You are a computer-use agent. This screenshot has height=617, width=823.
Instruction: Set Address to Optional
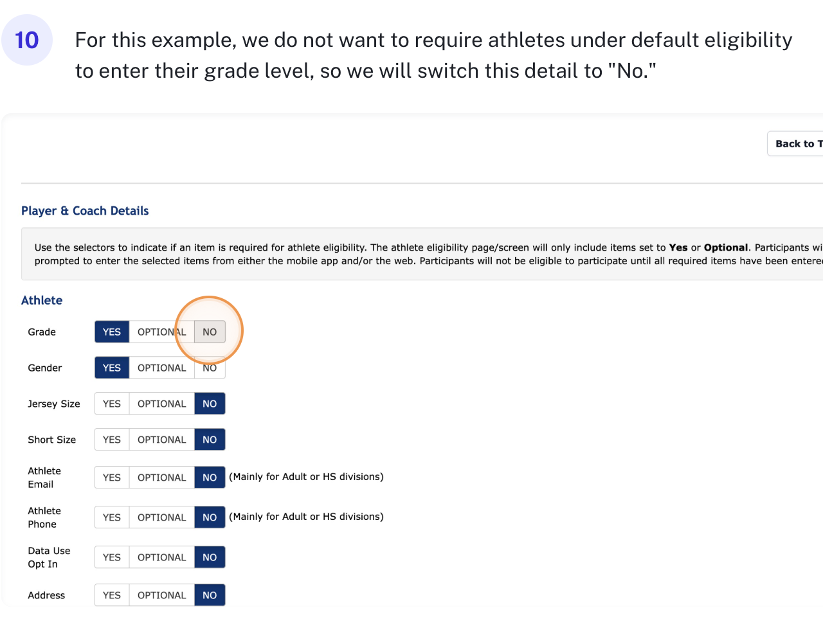point(161,595)
